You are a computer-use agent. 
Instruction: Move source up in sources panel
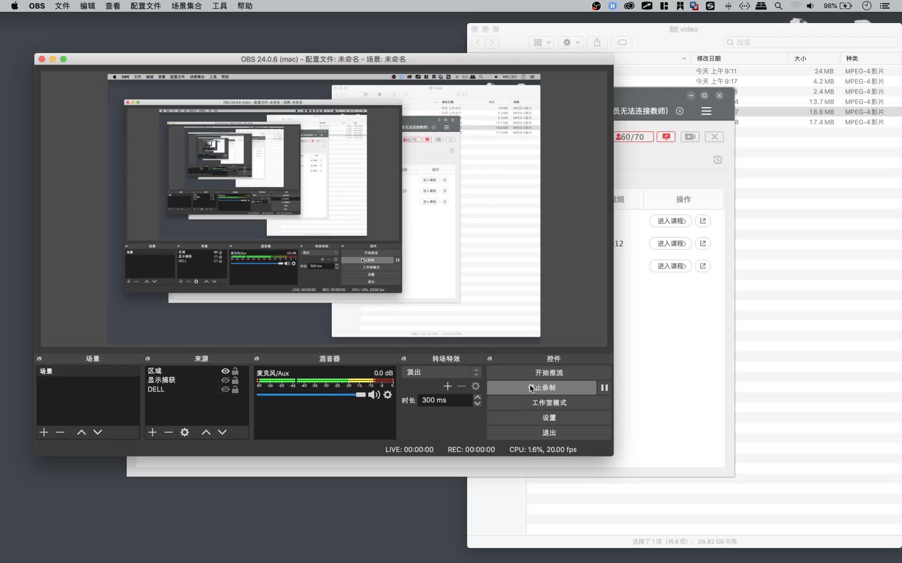(206, 432)
